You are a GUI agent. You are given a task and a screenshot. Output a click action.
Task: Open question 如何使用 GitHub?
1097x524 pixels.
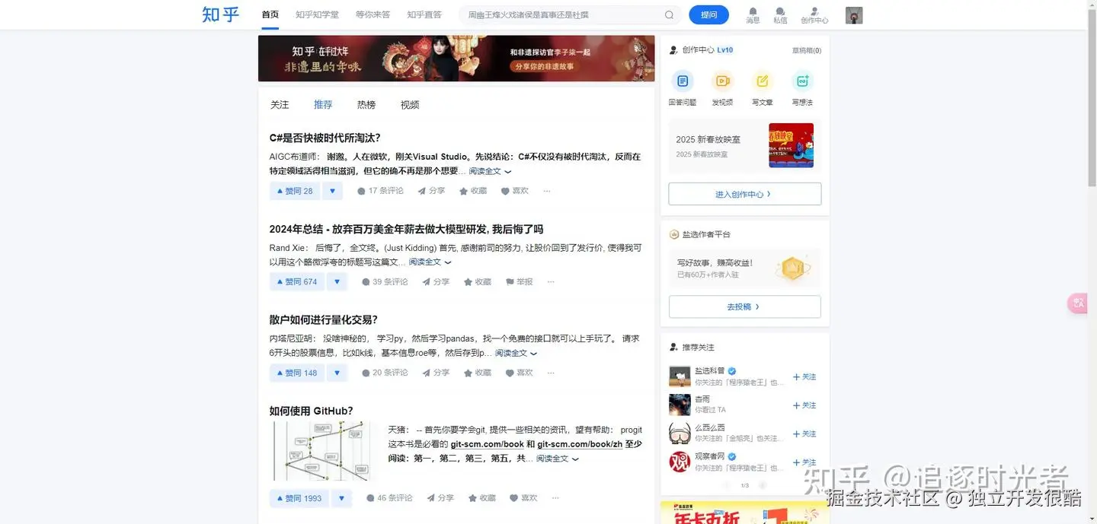[311, 411]
